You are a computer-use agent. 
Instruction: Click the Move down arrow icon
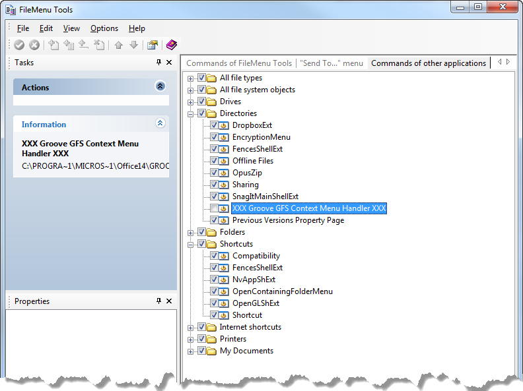[133, 45]
